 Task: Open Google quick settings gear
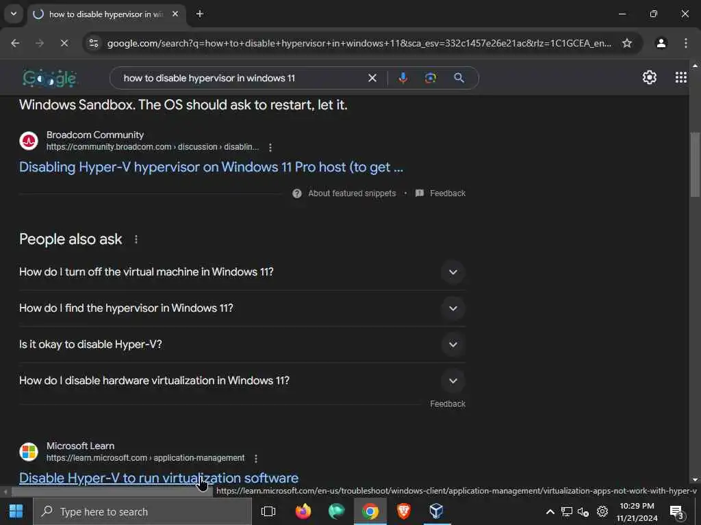[650, 78]
